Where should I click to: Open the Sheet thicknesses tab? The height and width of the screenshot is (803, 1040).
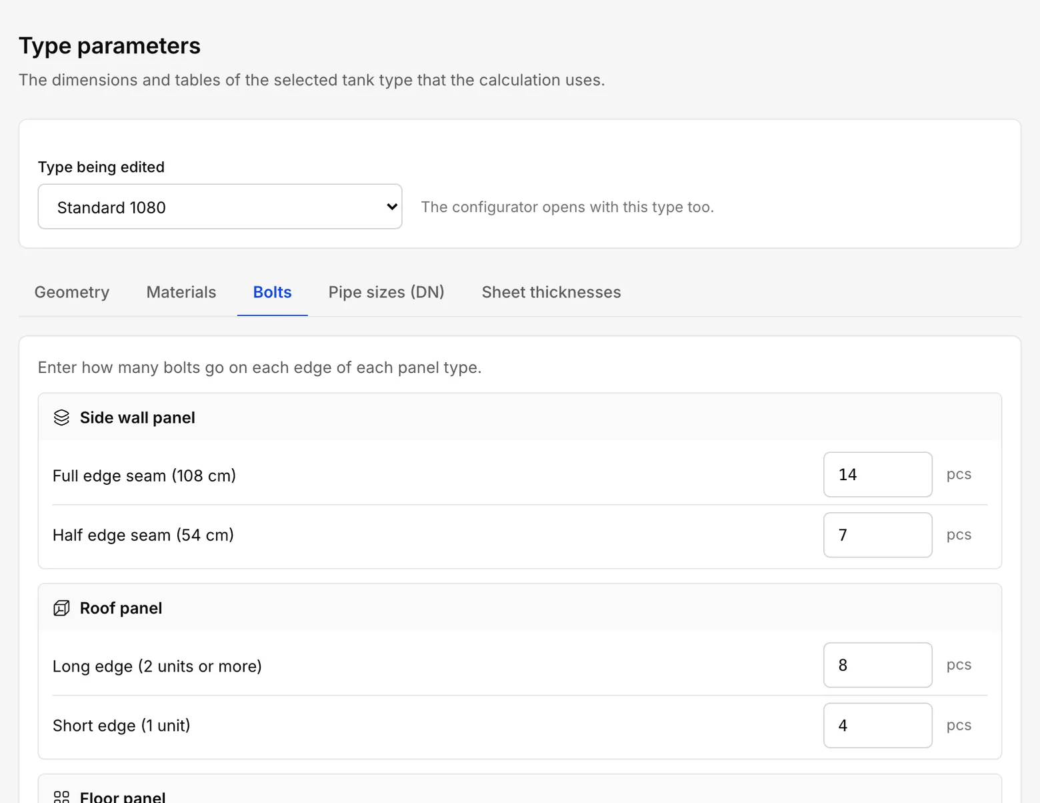(x=551, y=292)
